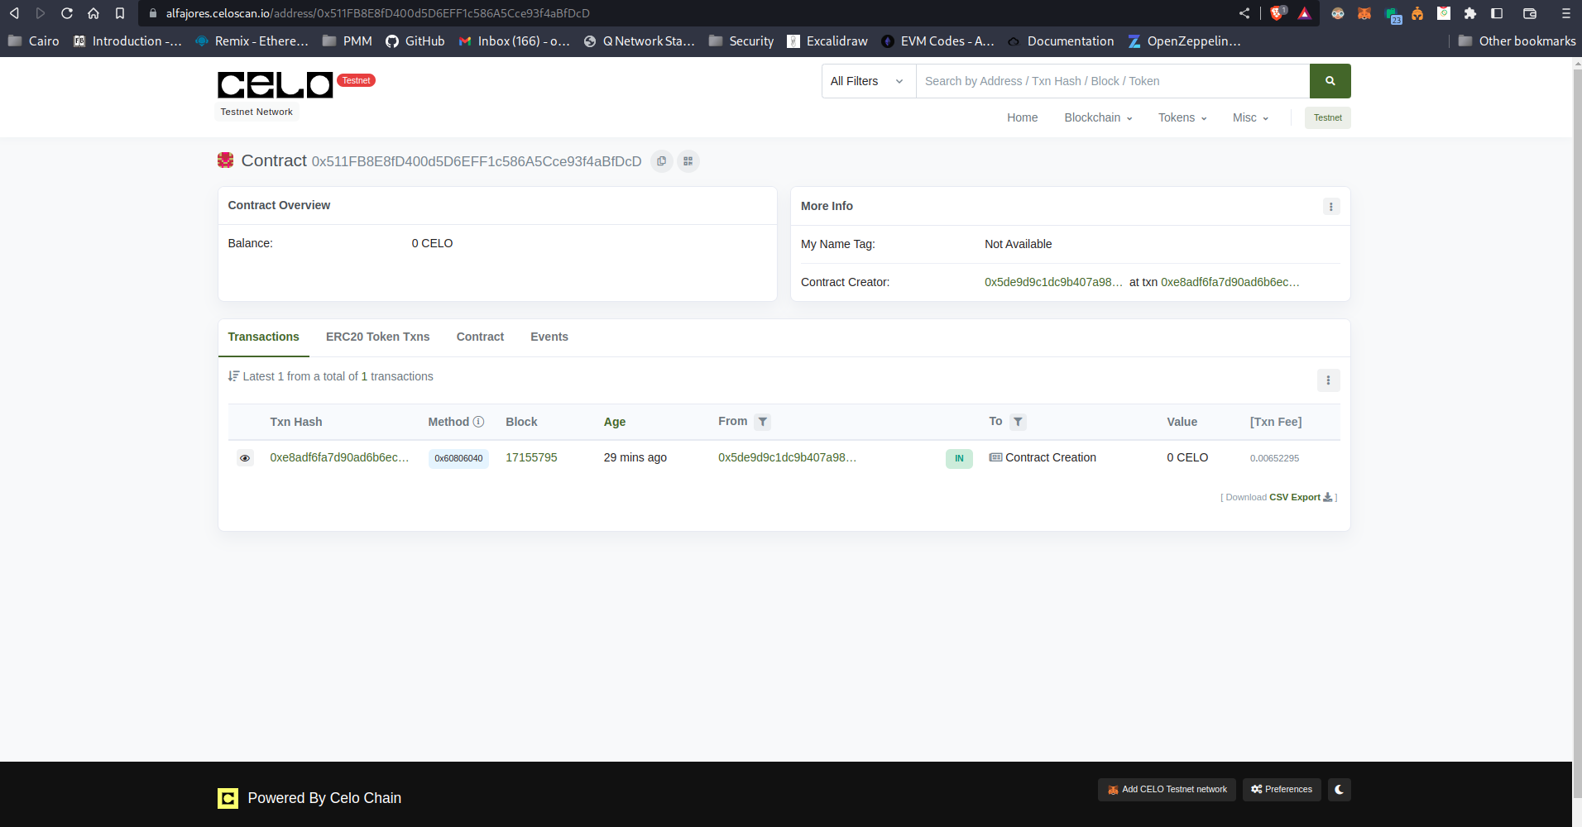Viewport: 1582px width, 827px height.
Task: Click the browser URL address bar
Action: pyautogui.click(x=687, y=13)
